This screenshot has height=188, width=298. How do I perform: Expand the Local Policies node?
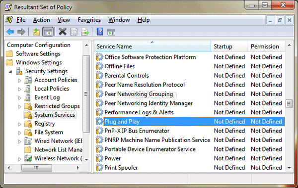[x=19, y=89]
